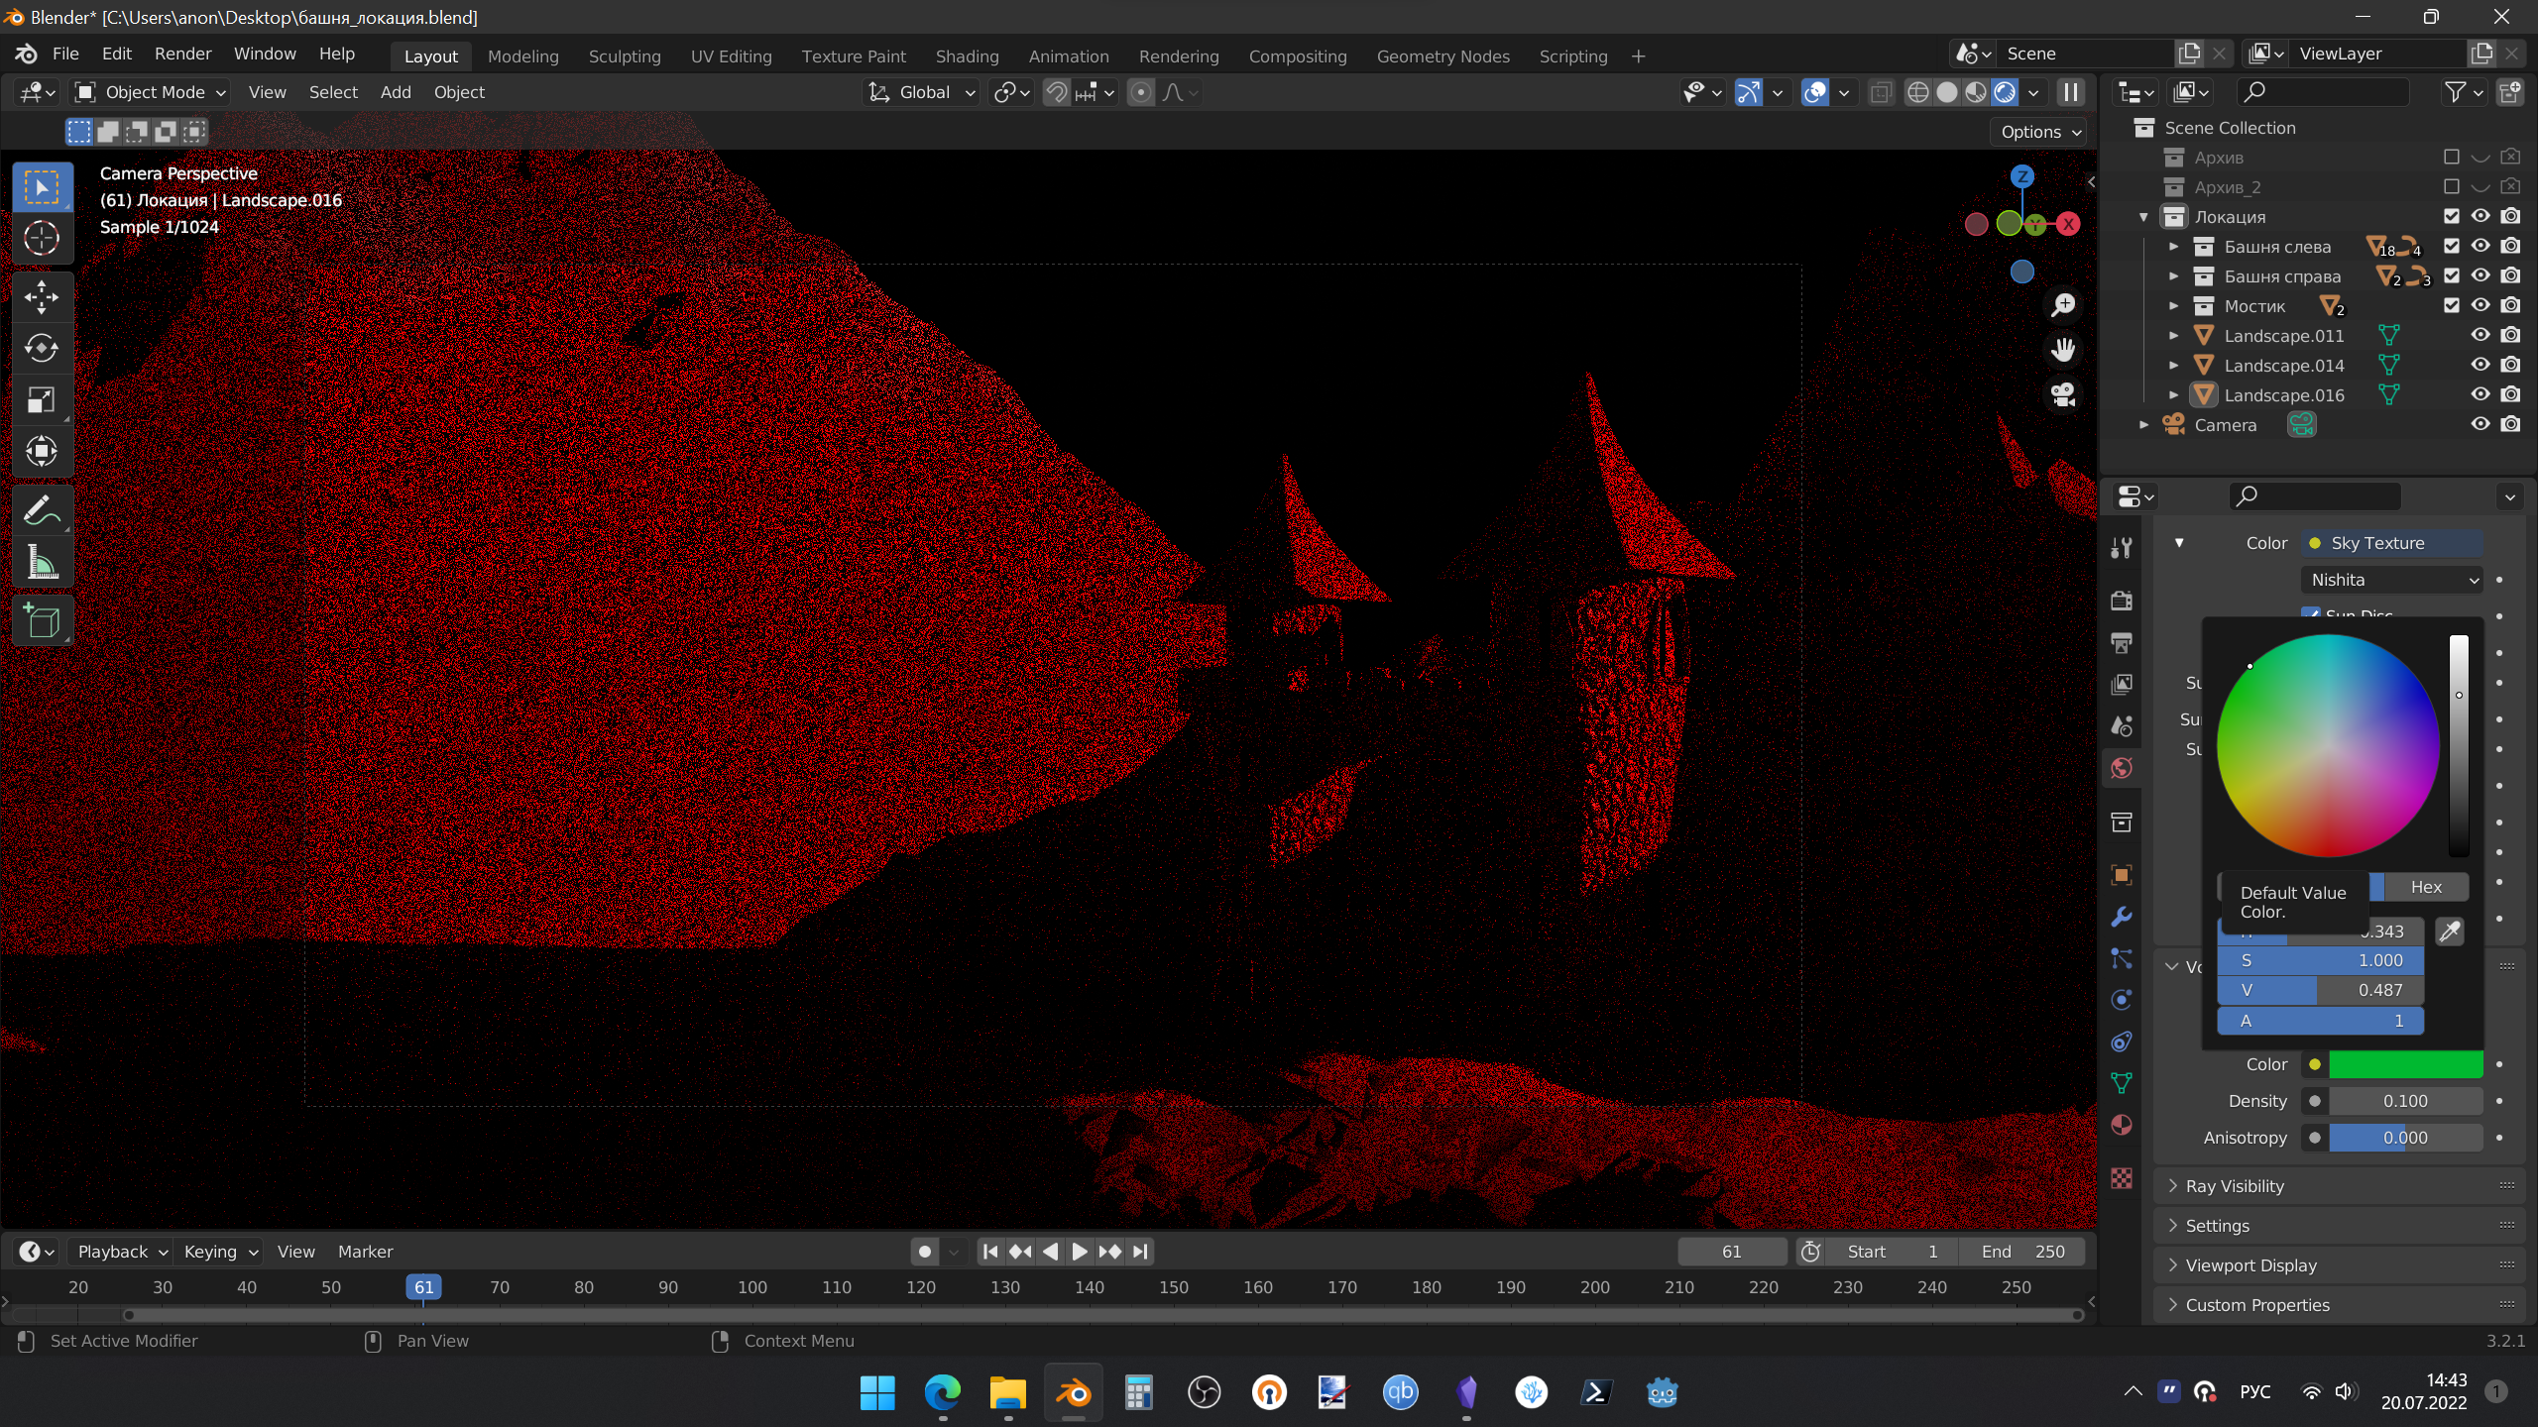Select the Measure ruler tool
Screen dimensions: 2538x1427
coord(42,563)
